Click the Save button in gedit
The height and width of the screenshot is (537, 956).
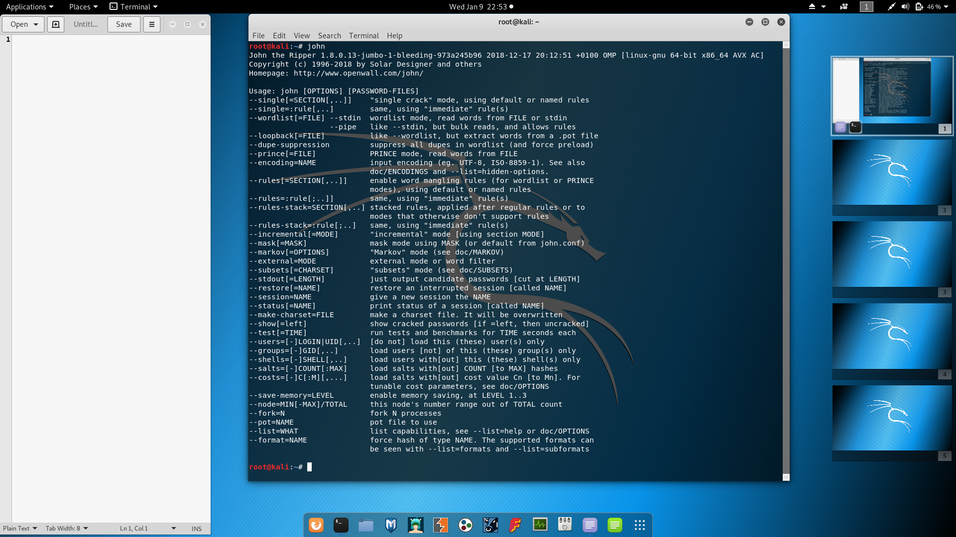(x=123, y=24)
